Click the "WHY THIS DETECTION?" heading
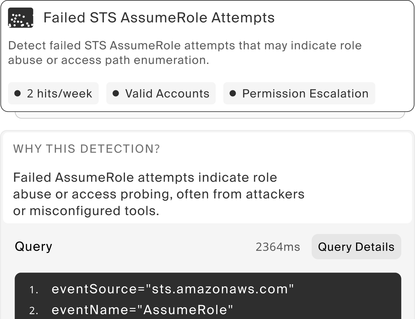This screenshot has width=415, height=319. tap(86, 149)
